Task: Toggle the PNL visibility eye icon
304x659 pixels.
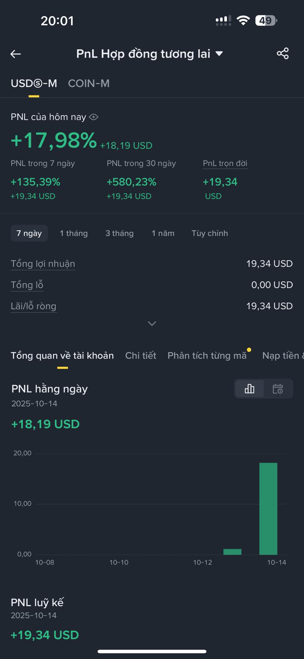Action: [94, 117]
